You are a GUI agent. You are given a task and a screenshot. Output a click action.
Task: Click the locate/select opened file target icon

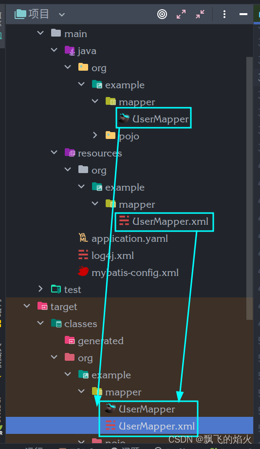(162, 14)
